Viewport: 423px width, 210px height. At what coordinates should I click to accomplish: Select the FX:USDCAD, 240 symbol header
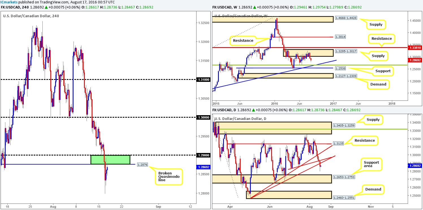(15, 7)
